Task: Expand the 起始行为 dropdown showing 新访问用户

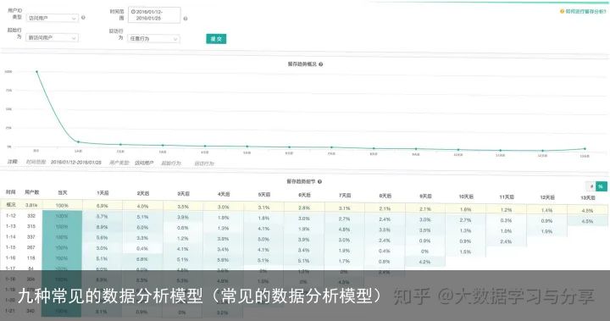Action: point(53,38)
